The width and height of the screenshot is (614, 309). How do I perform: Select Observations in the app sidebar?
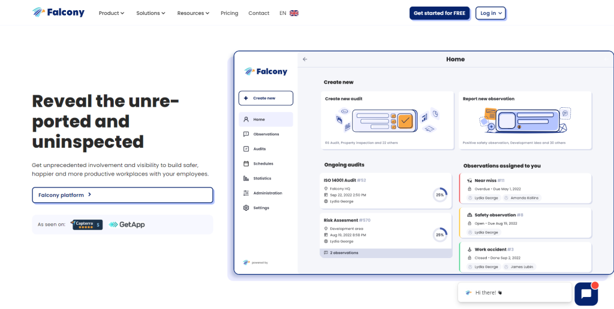pos(266,134)
